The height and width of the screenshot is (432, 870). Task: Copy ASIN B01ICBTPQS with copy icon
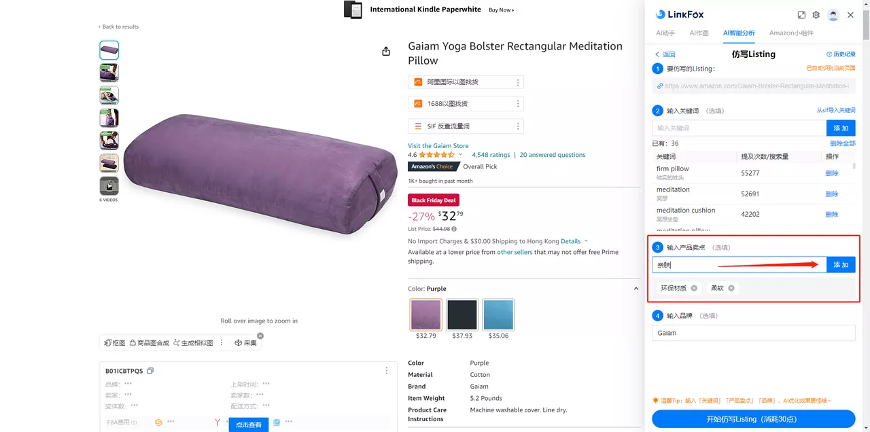pos(150,371)
